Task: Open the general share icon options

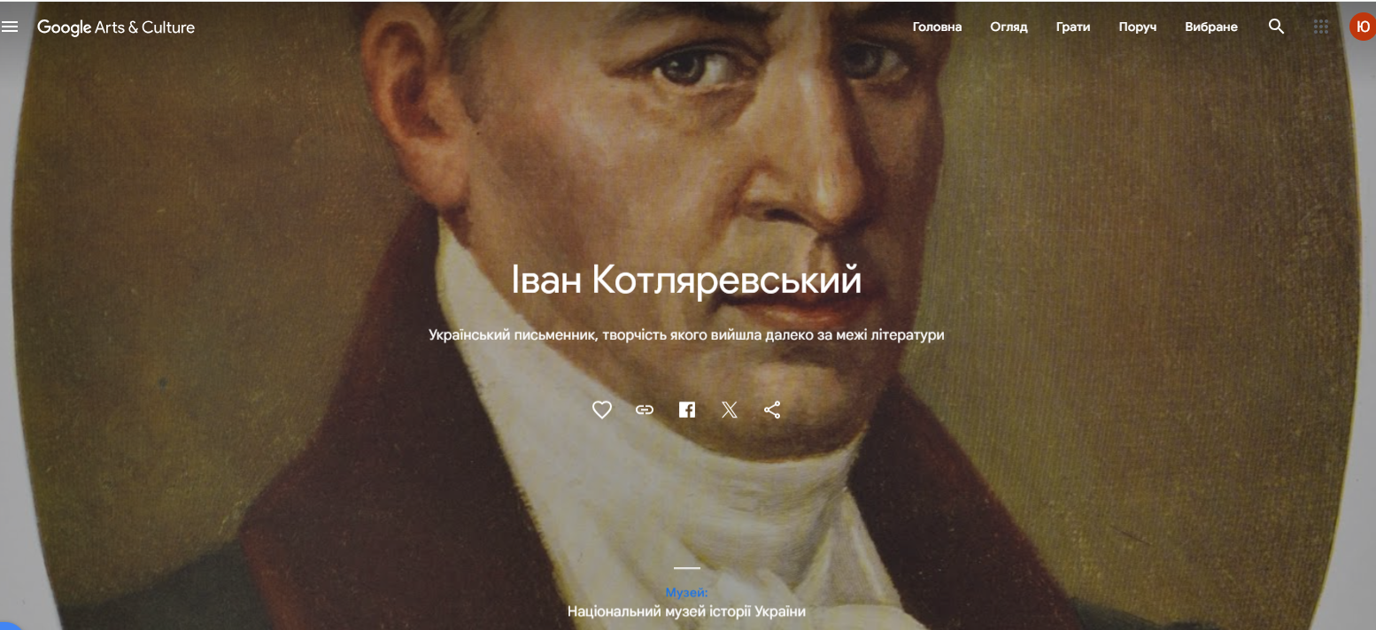Action: click(772, 410)
